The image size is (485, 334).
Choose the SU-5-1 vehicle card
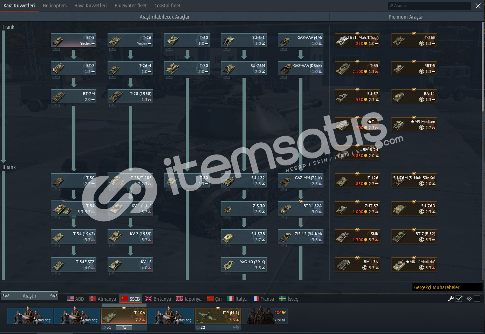pyautogui.click(x=244, y=40)
